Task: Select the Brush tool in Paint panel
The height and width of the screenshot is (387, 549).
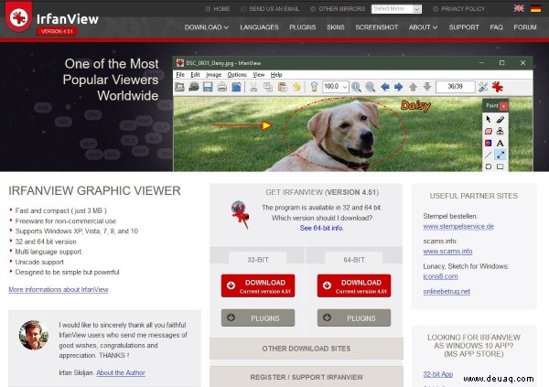Action: pyautogui.click(x=501, y=120)
